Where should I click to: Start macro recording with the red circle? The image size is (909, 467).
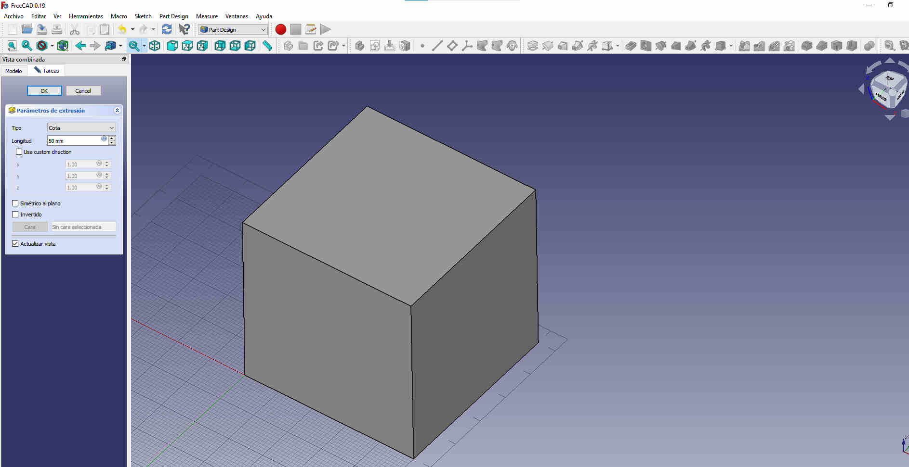click(281, 29)
